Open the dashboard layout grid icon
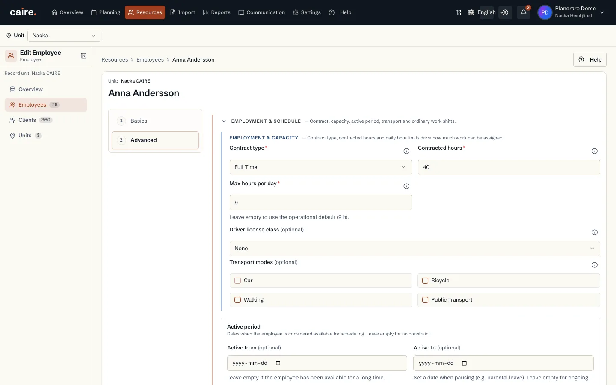Viewport: 616px width, 385px height. (458, 12)
